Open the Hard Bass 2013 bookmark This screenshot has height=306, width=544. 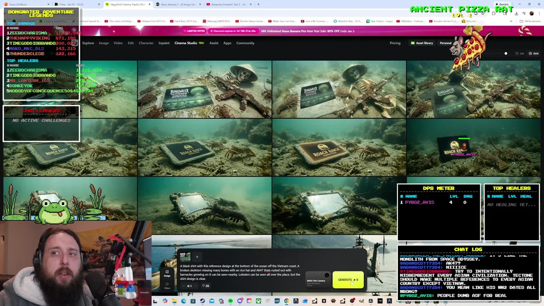(184, 21)
